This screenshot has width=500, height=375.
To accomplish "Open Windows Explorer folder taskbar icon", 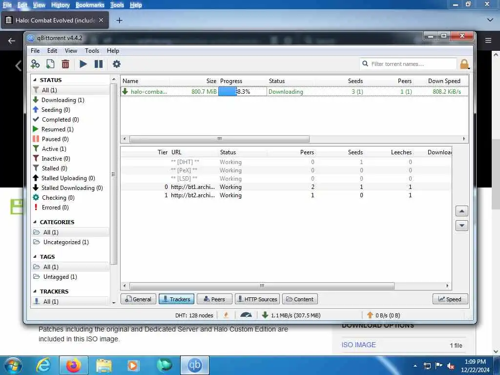I will click(104, 365).
